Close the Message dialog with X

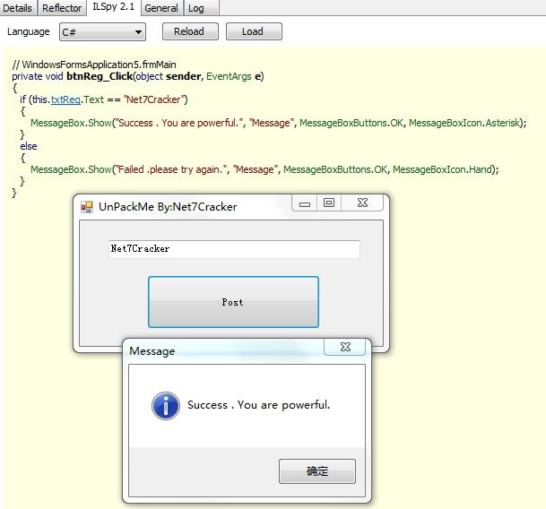[x=344, y=347]
